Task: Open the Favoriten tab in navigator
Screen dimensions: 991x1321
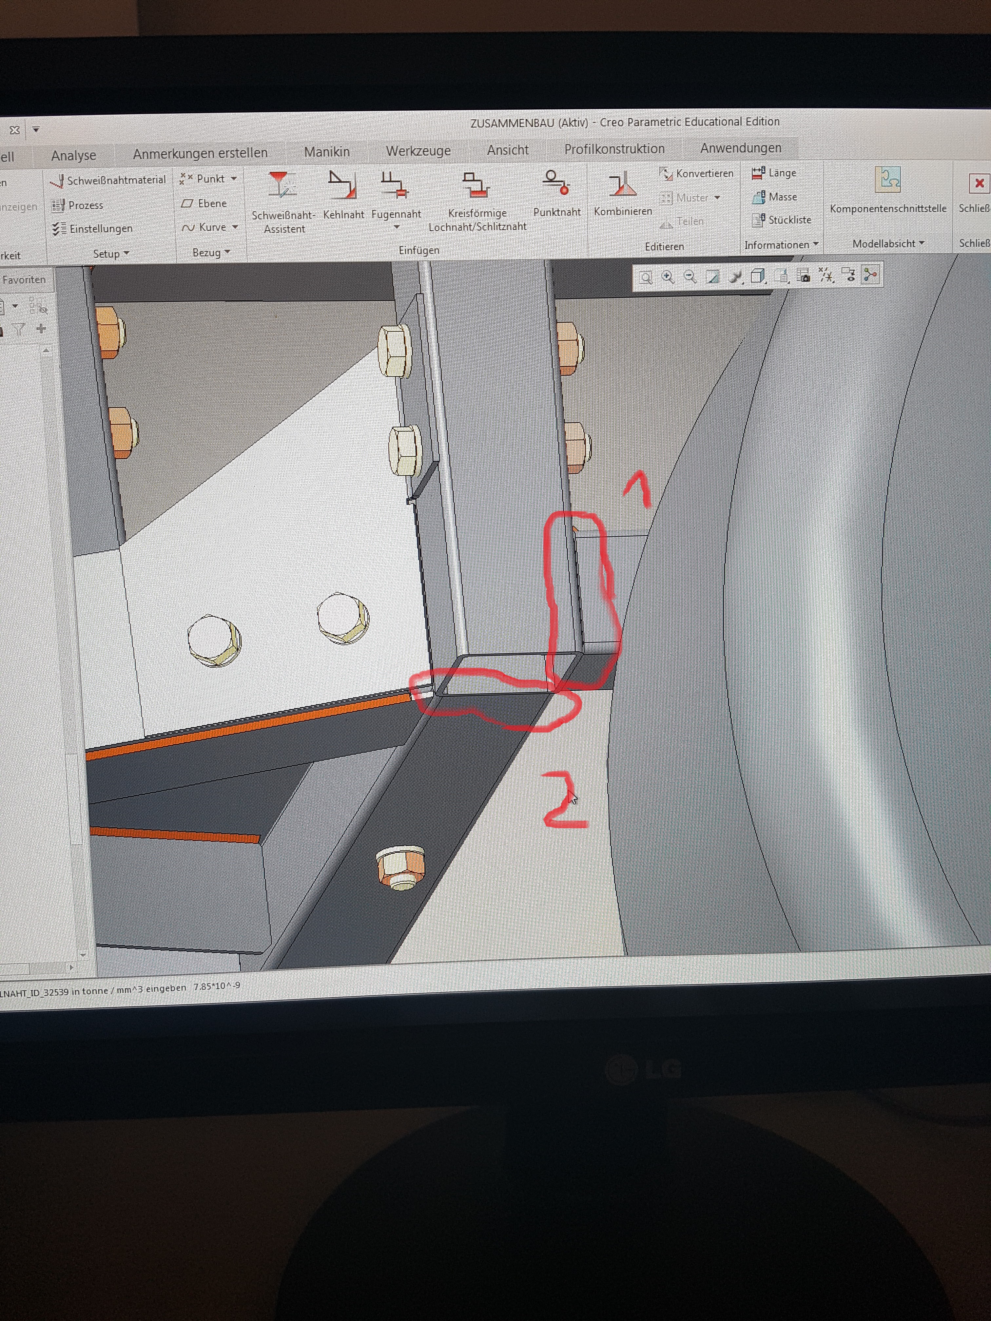Action: (x=24, y=279)
